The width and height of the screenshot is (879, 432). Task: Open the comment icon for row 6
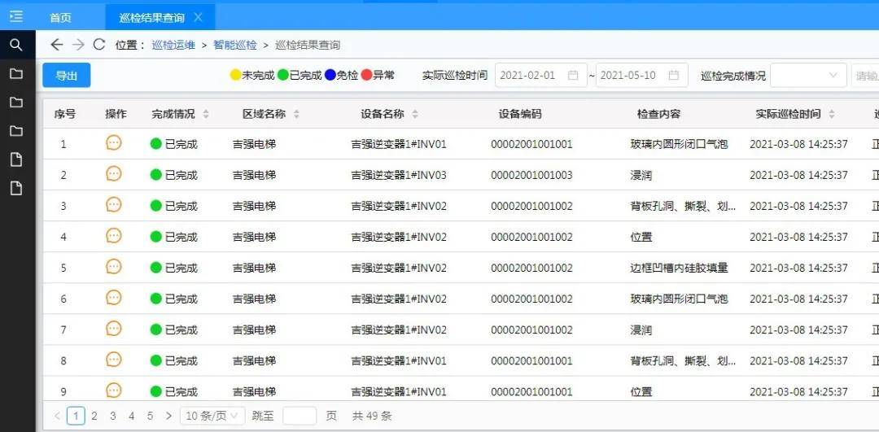pos(114,298)
